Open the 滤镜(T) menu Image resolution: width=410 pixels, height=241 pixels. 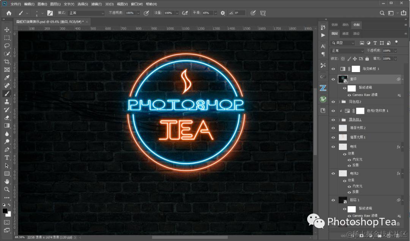pos(96,4)
